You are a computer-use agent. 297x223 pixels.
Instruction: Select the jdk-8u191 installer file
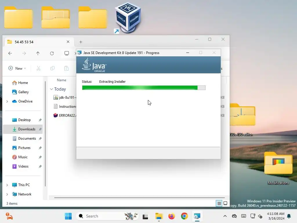pos(65,98)
